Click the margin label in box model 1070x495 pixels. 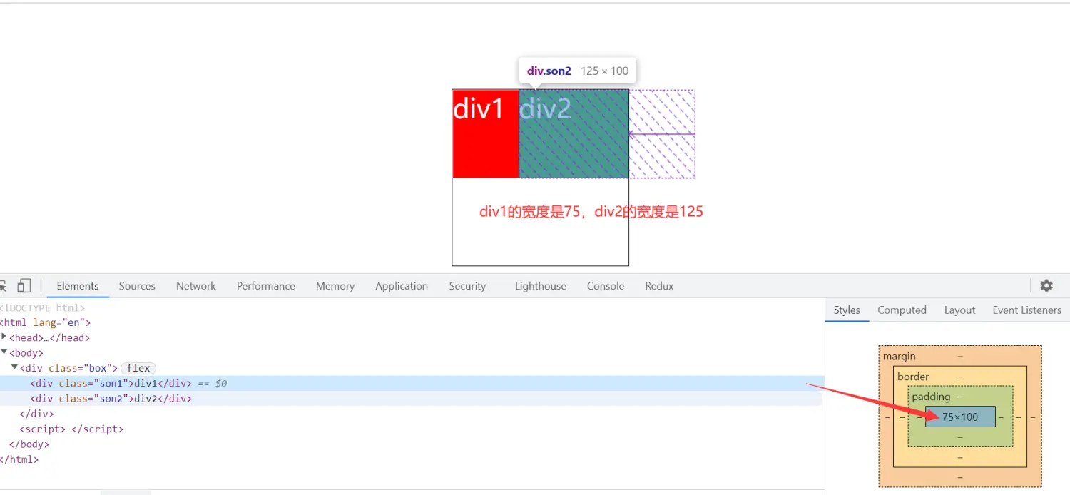(x=900, y=356)
